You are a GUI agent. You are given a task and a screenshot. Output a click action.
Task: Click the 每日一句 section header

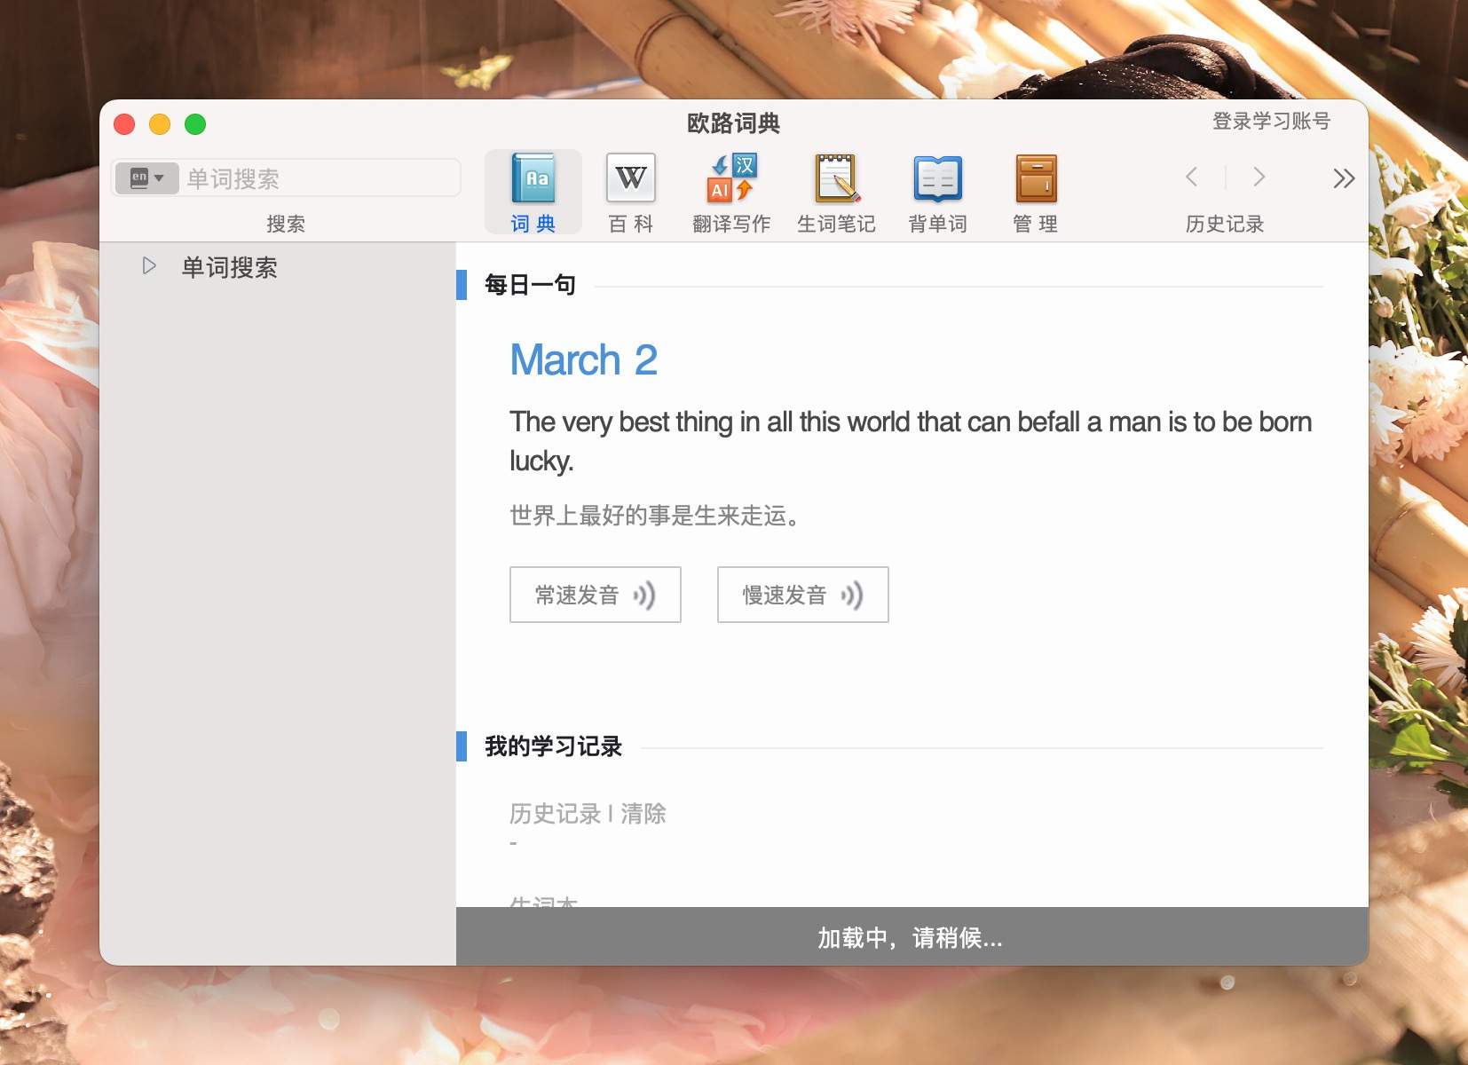click(x=528, y=285)
